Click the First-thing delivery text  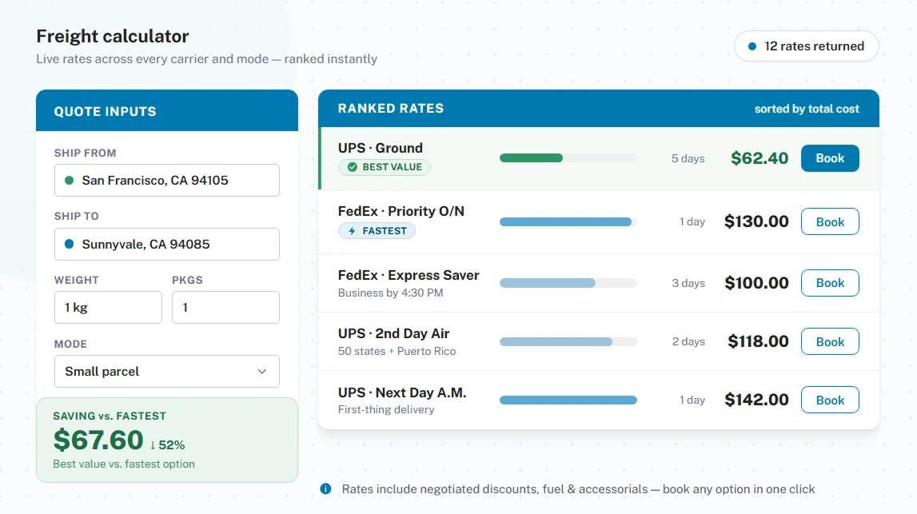pyautogui.click(x=386, y=410)
